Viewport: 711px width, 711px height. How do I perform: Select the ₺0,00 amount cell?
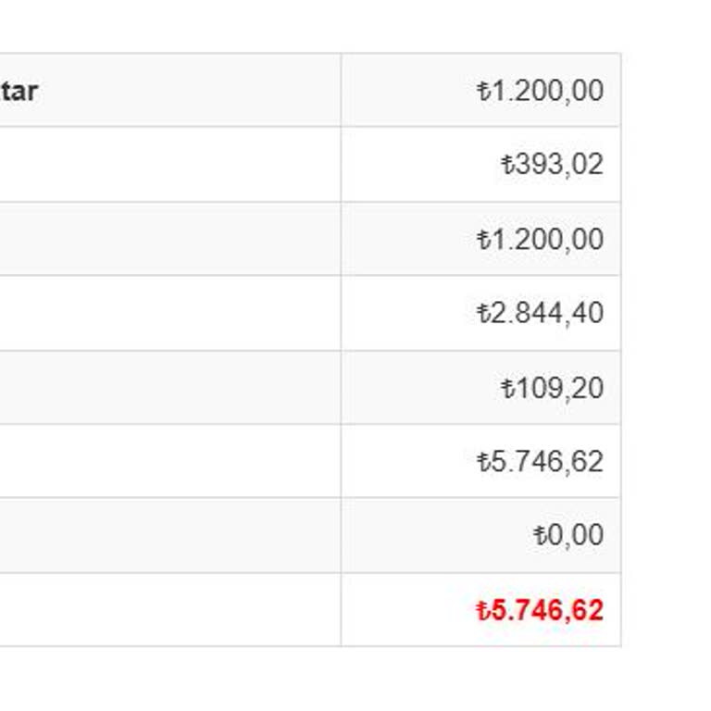[x=568, y=535]
